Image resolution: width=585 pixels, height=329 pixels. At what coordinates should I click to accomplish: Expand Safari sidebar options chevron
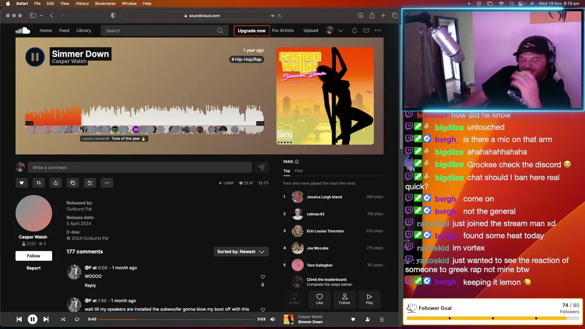41,16
